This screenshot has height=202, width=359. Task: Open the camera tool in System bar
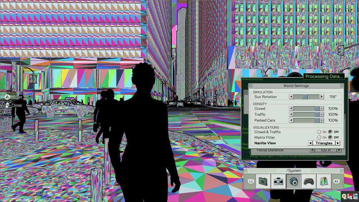278,182
